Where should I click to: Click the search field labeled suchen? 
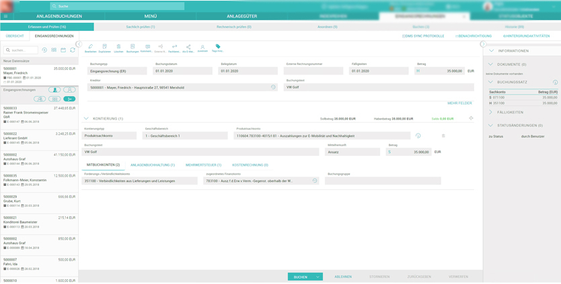[x=22, y=50]
